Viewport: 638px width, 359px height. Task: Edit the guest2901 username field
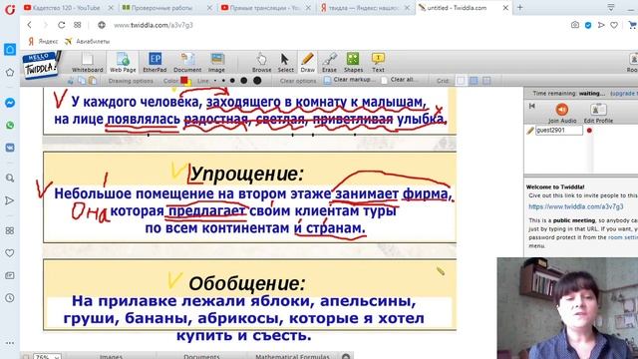(558, 131)
